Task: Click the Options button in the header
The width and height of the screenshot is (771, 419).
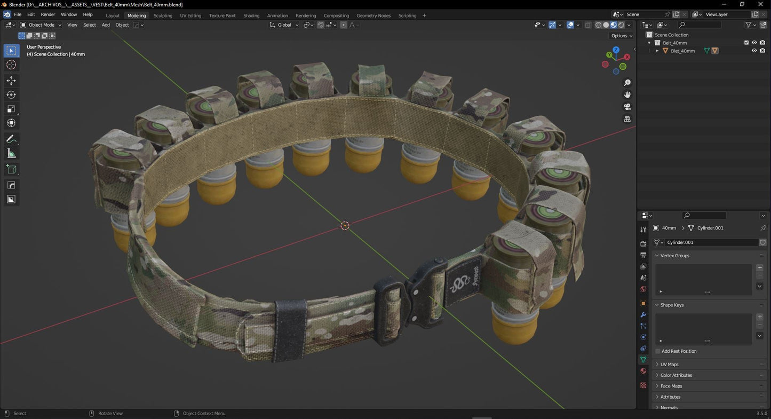Action: [621, 35]
